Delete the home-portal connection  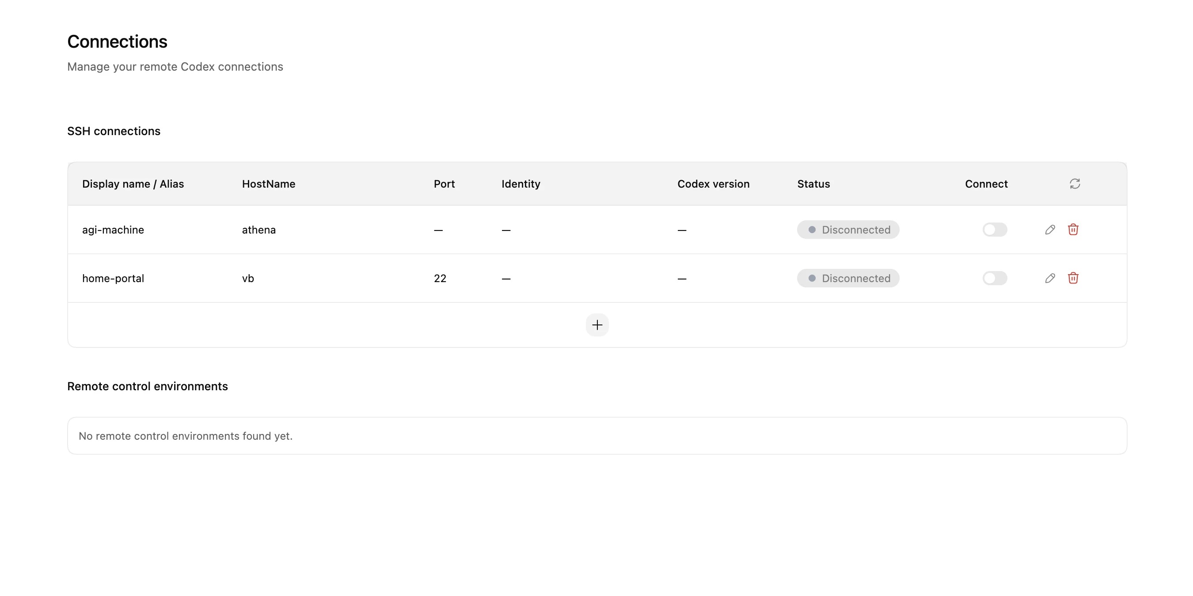point(1073,278)
